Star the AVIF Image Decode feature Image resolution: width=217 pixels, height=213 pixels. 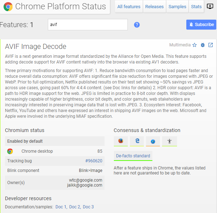click(x=195, y=45)
